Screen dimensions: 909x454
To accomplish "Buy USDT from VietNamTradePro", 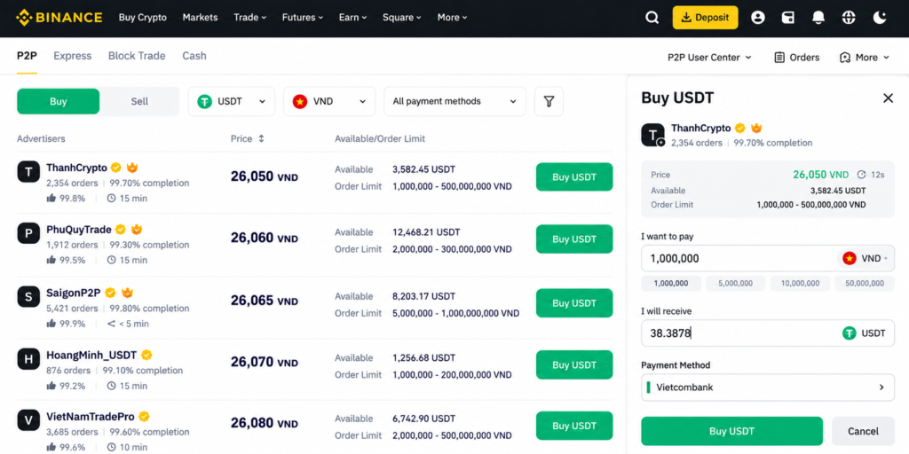I will [574, 426].
